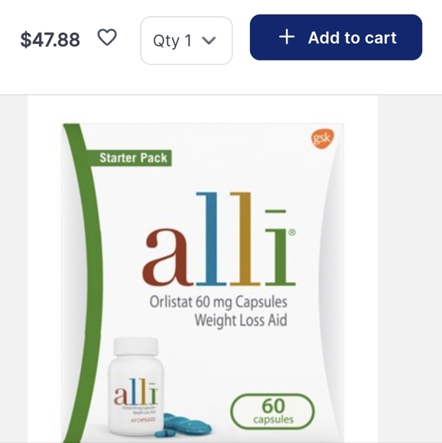Screen dimensions: 442x443
Task: Click the $47.88 price
Action: (x=50, y=40)
